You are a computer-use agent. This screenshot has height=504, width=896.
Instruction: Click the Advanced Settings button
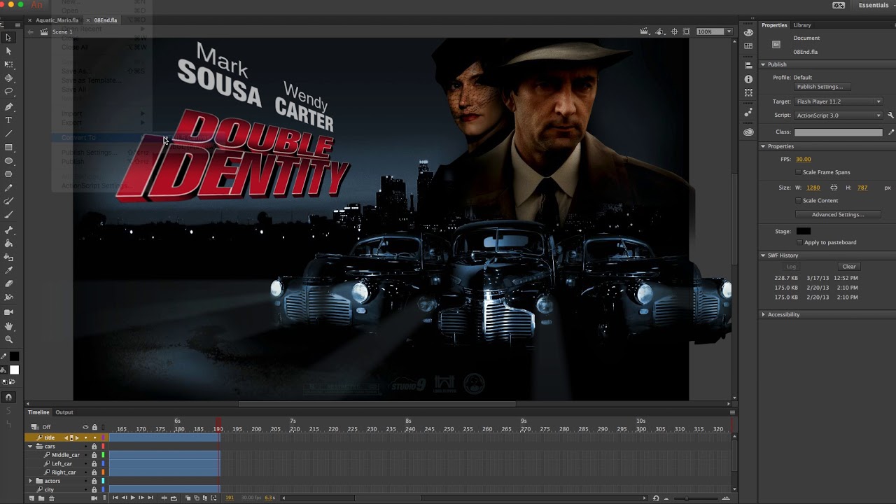tap(838, 214)
